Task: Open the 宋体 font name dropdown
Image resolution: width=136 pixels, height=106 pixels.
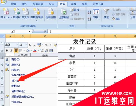Action: click(17, 45)
